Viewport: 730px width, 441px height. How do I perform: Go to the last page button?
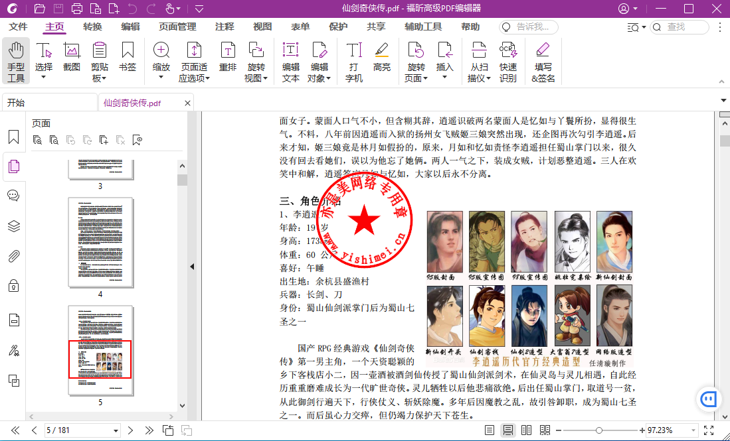(x=149, y=430)
